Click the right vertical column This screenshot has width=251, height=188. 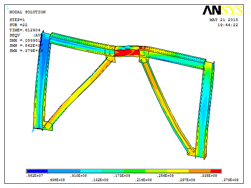pos(205,110)
